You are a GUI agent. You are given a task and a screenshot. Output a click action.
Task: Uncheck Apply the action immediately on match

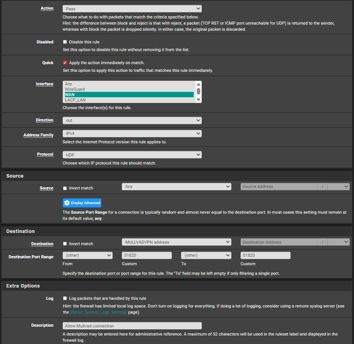(x=65, y=63)
